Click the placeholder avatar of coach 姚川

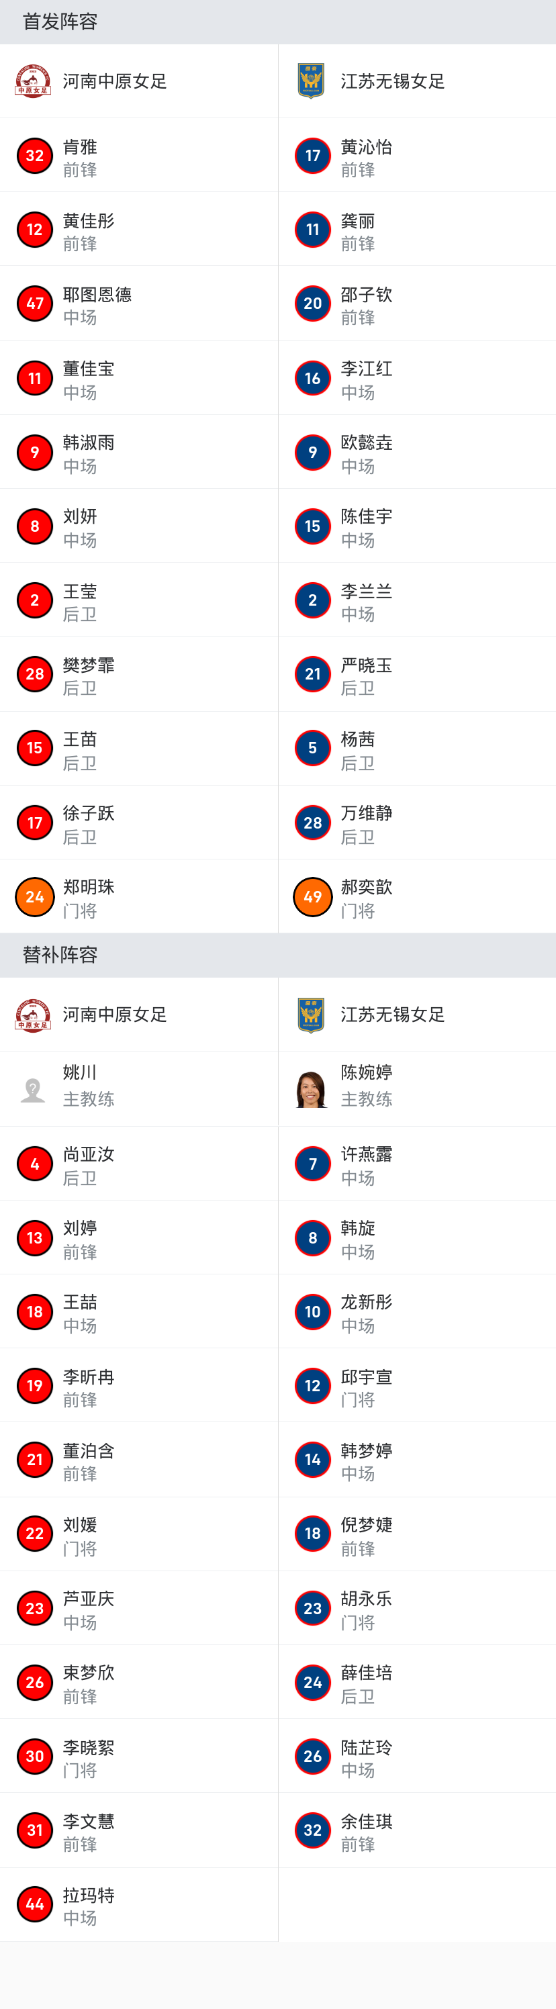click(33, 1088)
